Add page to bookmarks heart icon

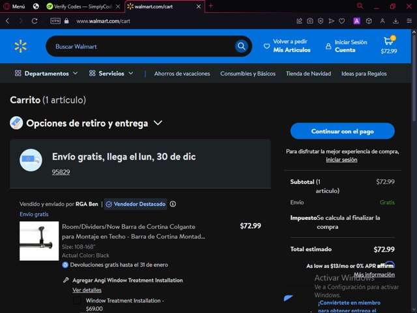click(x=341, y=21)
